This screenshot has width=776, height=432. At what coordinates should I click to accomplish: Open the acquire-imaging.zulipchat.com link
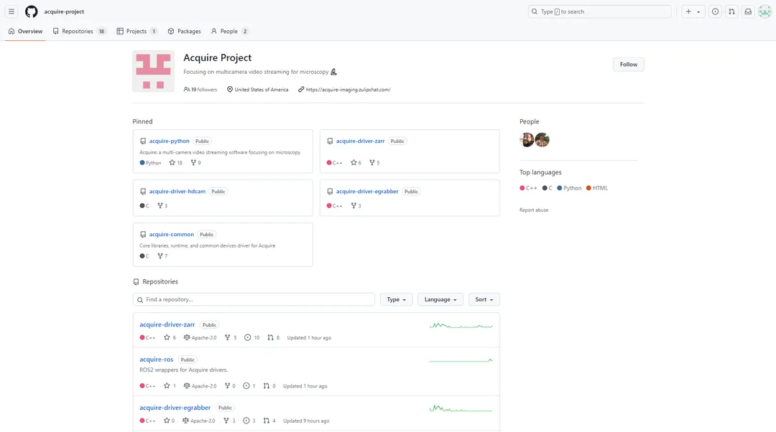[348, 90]
